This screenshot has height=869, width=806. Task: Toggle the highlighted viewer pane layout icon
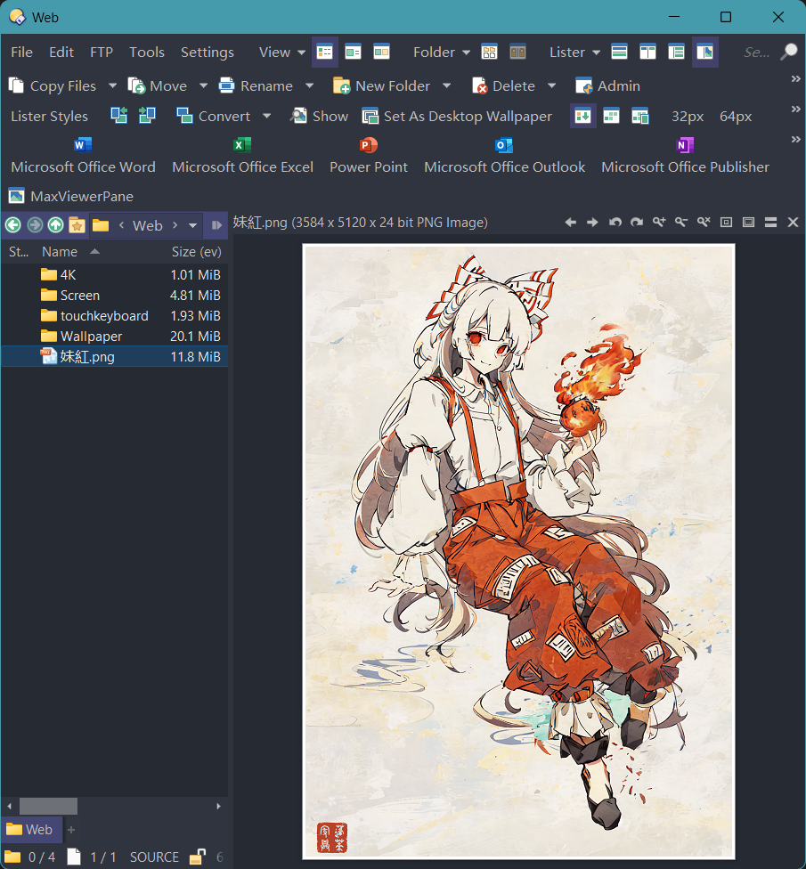click(x=705, y=53)
